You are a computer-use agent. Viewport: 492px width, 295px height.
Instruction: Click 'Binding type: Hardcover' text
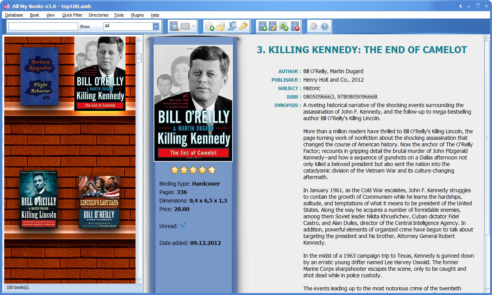[190, 184]
